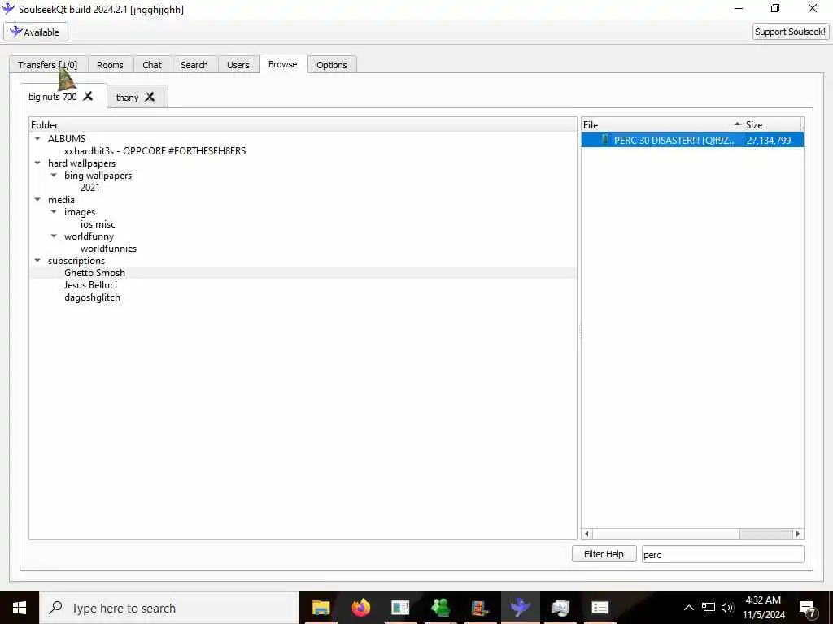Open the Search tab
This screenshot has height=624, width=833.
[194, 65]
